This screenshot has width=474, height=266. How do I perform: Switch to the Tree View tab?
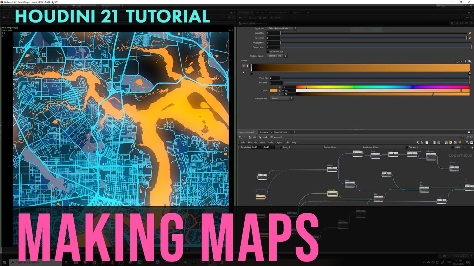click(x=264, y=132)
